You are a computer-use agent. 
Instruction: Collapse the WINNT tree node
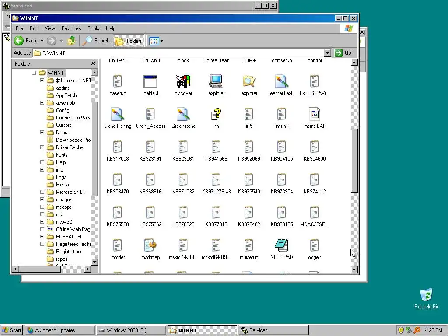(x=34, y=73)
